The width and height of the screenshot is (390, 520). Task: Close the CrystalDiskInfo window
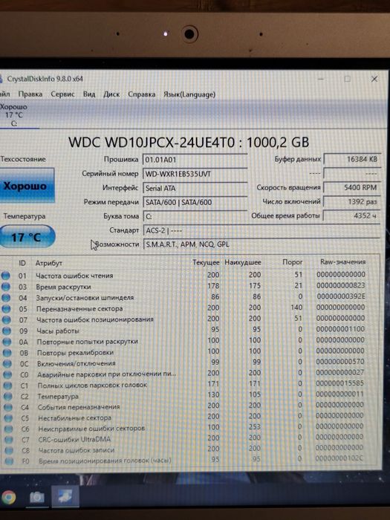[374, 79]
